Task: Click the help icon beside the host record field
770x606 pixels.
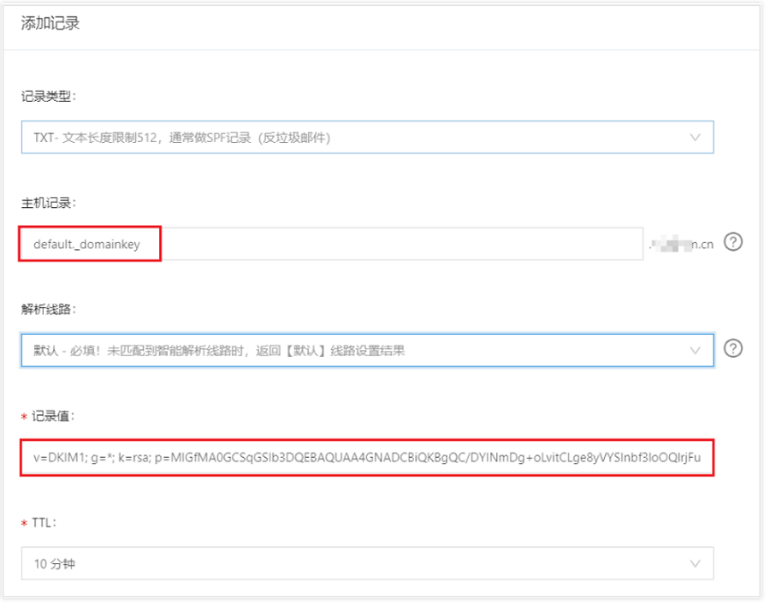Action: point(732,242)
